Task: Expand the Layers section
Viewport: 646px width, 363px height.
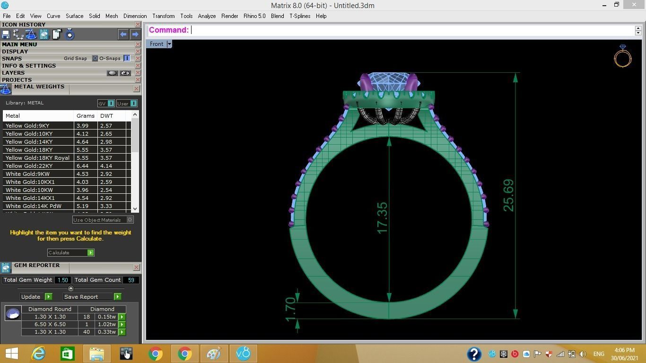Action: [x=13, y=73]
